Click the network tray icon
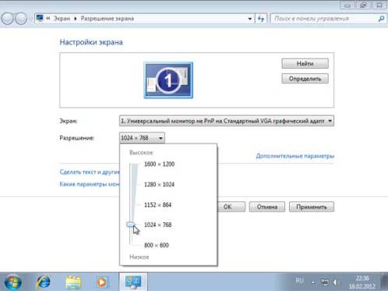The height and width of the screenshot is (291, 388). coord(325,282)
